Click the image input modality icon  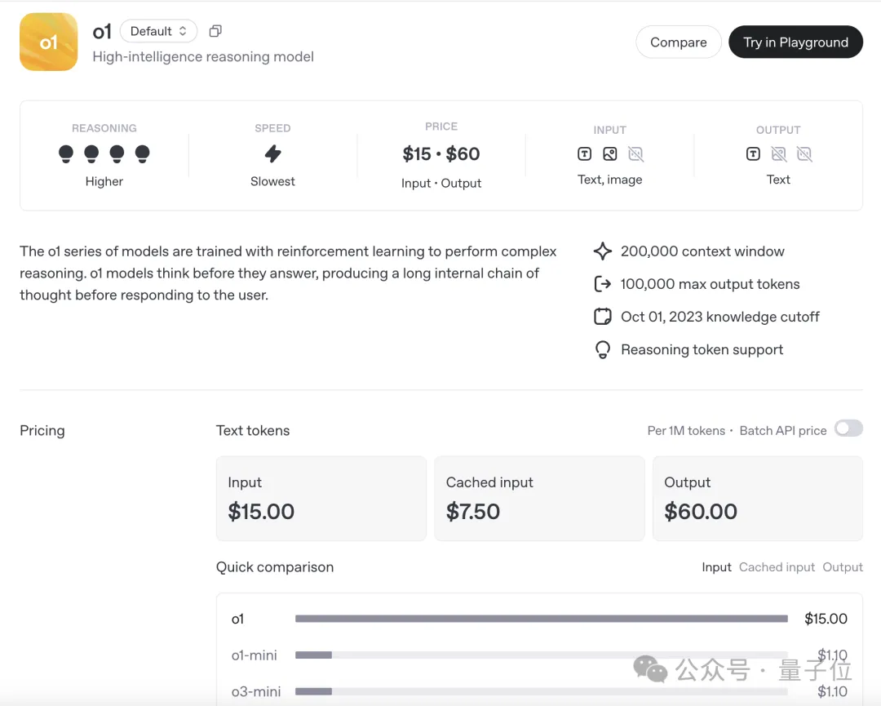[x=610, y=154]
